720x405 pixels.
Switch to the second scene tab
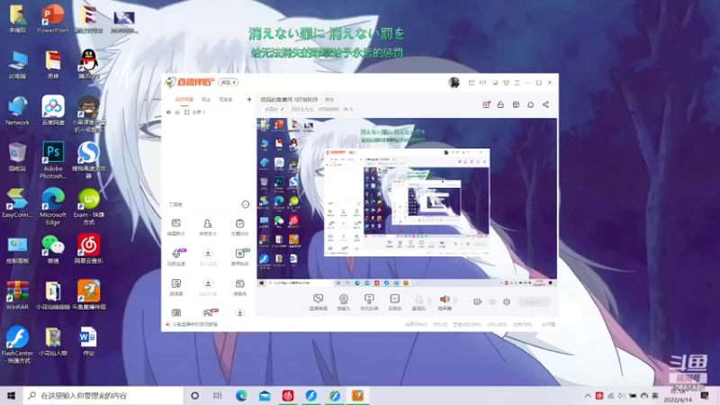(x=206, y=99)
